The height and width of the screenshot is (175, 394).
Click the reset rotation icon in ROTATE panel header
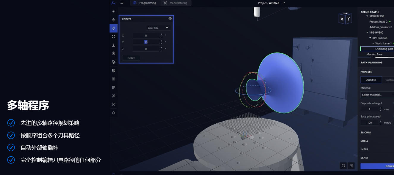pyautogui.click(x=170, y=19)
